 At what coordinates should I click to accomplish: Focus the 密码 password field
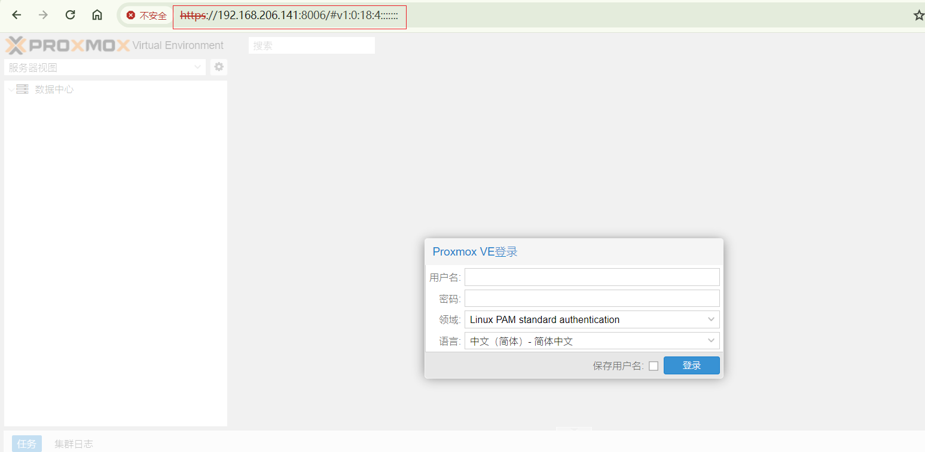click(x=592, y=298)
